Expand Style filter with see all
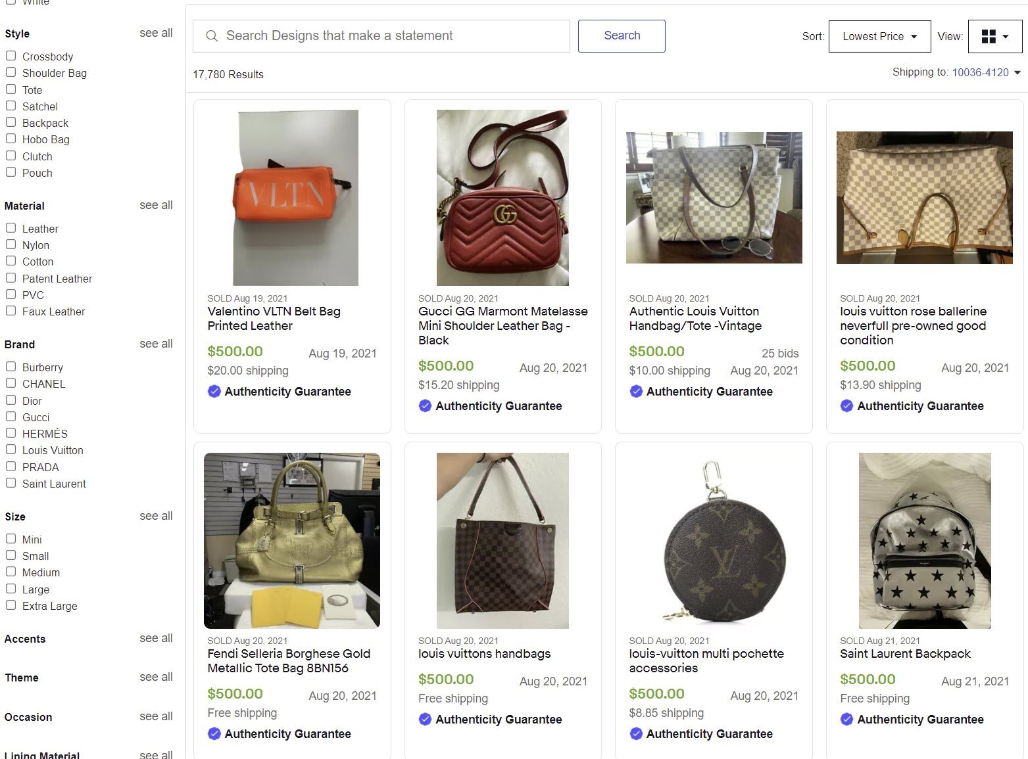Screen dimensions: 1028x759 (x=156, y=33)
